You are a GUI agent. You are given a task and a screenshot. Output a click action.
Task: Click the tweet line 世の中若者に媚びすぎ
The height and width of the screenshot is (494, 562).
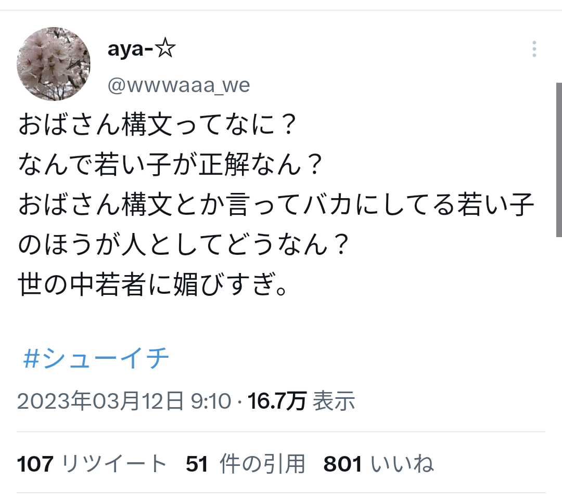click(x=152, y=284)
